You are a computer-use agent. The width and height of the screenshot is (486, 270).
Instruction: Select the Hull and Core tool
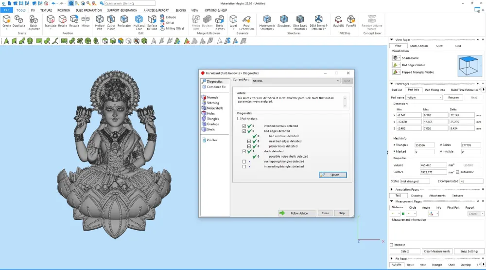pyautogui.click(x=139, y=23)
